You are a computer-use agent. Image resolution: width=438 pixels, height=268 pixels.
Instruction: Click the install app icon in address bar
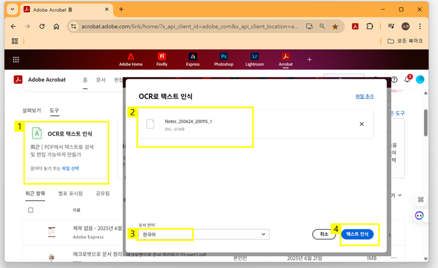[309, 26]
